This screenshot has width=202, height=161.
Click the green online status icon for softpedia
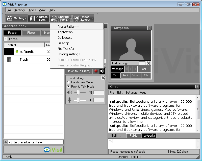pos(17,52)
